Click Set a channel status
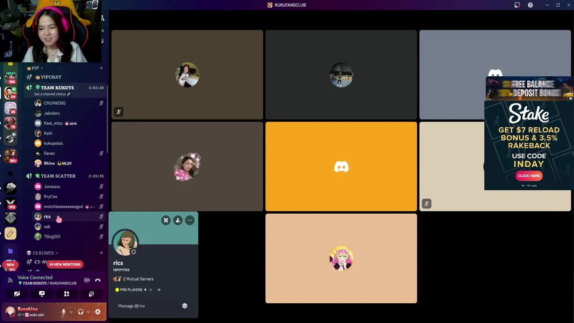This screenshot has width=574, height=323. click(x=50, y=94)
